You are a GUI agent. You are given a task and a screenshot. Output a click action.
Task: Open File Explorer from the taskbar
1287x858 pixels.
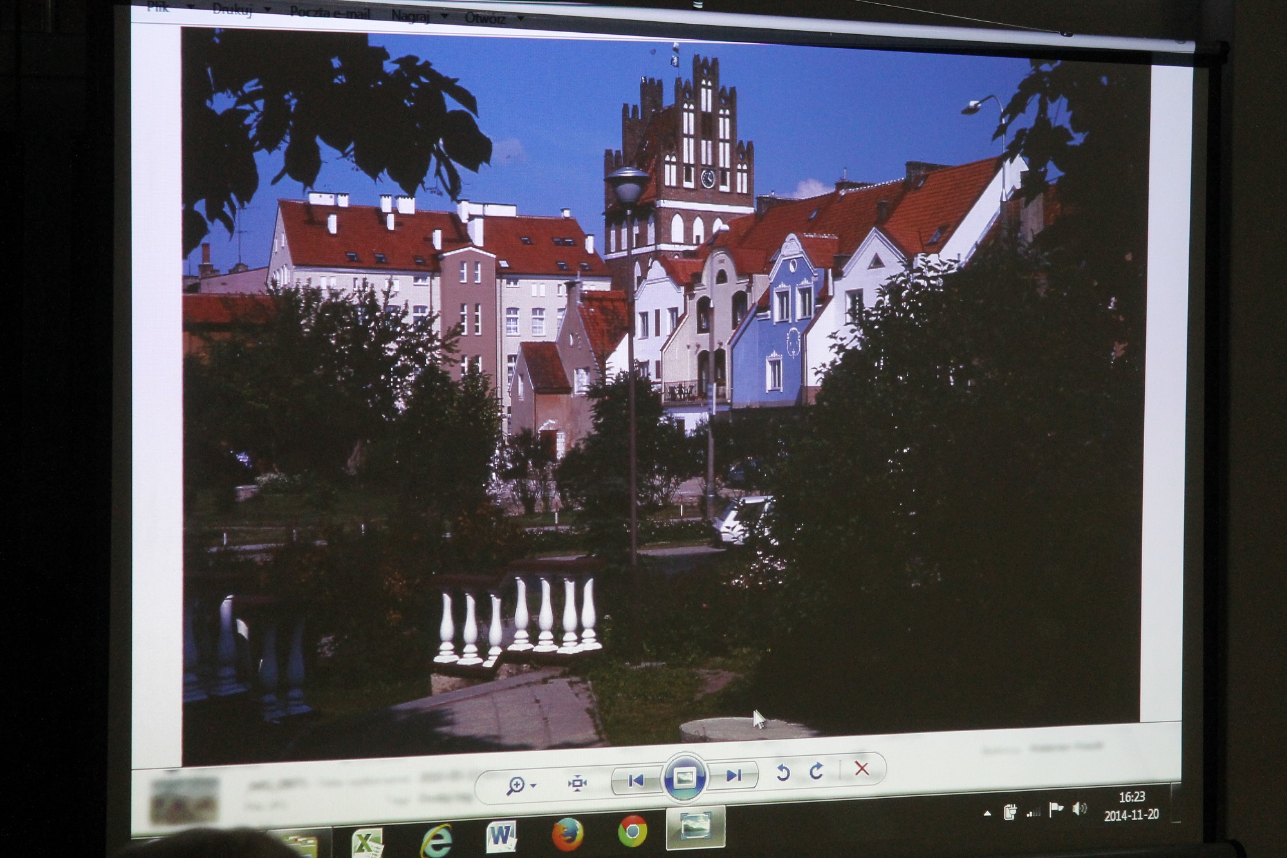tap(299, 845)
